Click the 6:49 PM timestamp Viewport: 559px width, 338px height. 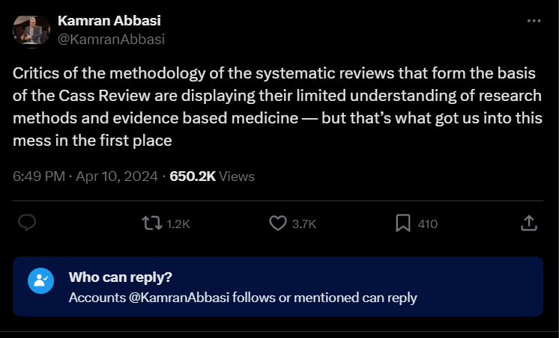tap(39, 176)
